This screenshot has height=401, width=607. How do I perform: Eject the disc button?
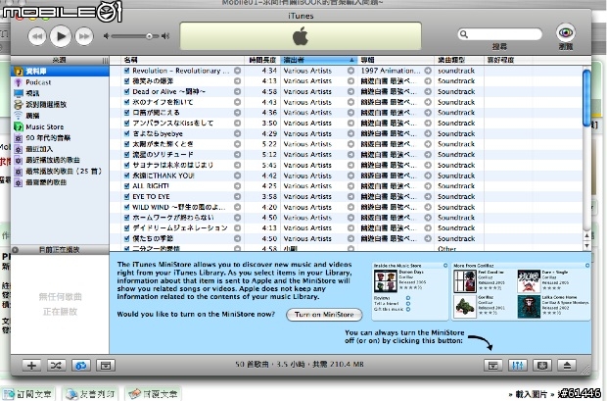pos(567,366)
